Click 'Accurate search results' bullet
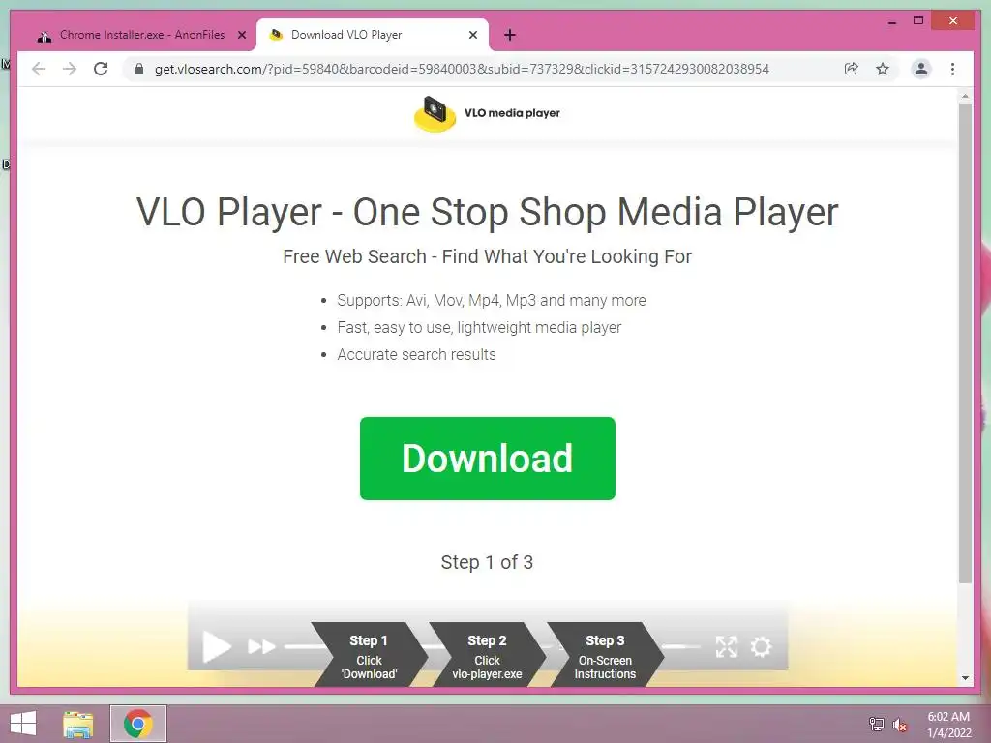 click(x=416, y=354)
